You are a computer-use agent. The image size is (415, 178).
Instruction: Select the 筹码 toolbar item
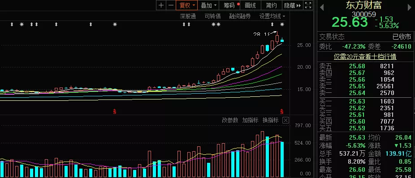[x=230, y=5]
